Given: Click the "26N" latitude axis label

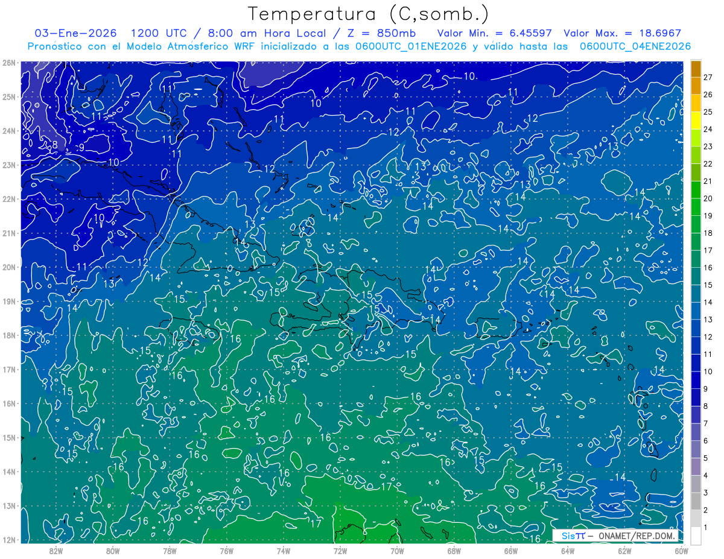Looking at the screenshot, I should (8, 63).
